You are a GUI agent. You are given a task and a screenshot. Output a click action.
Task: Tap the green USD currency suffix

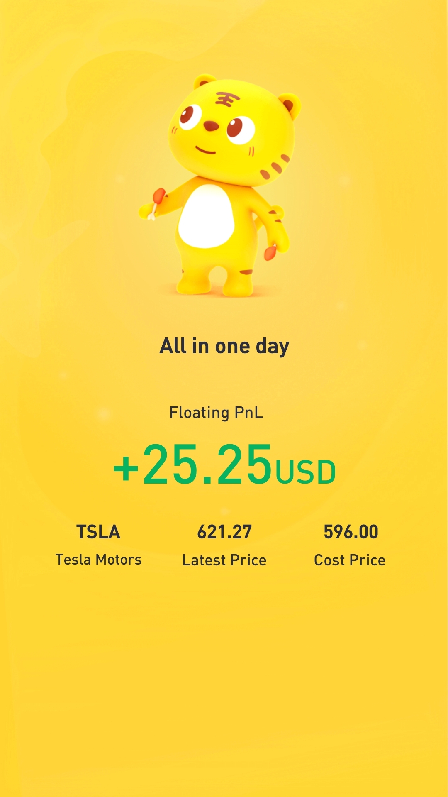(306, 472)
